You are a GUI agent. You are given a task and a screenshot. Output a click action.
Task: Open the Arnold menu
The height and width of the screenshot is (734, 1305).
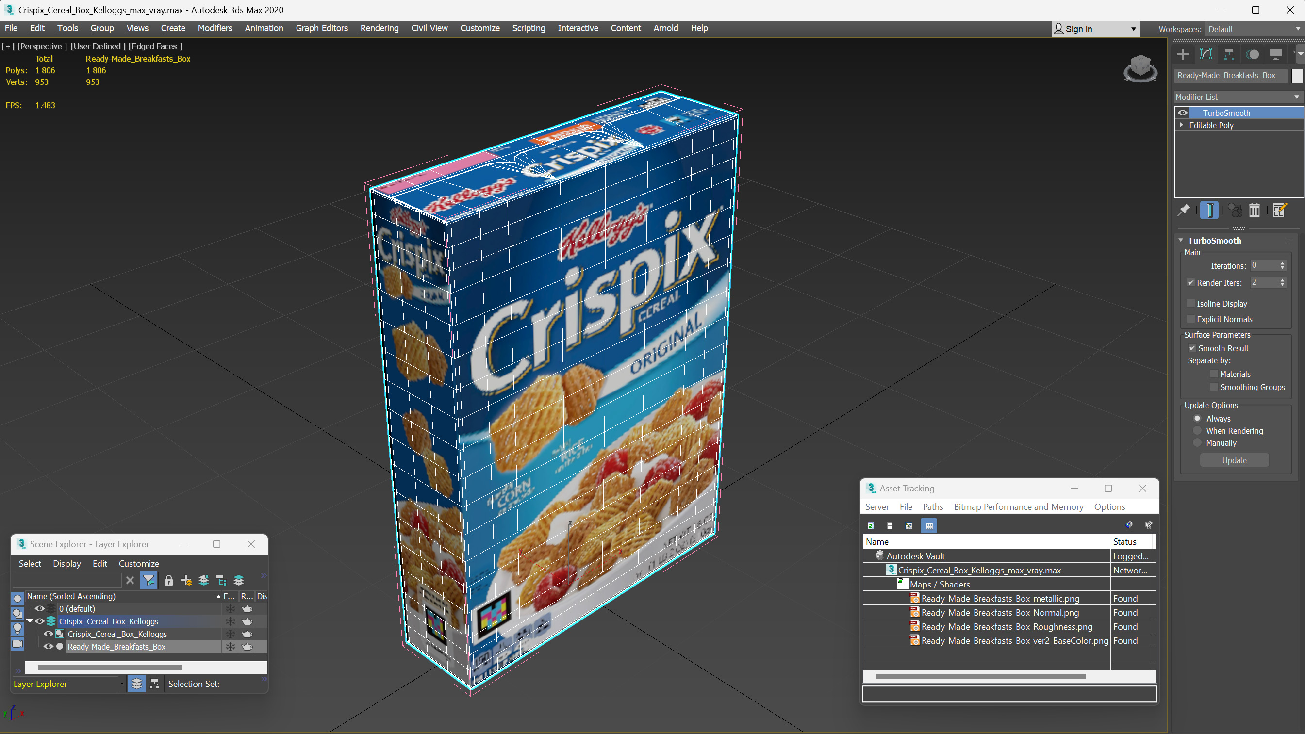tap(666, 28)
